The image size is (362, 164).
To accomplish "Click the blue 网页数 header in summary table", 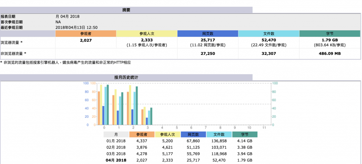I will pyautogui.click(x=208, y=34).
